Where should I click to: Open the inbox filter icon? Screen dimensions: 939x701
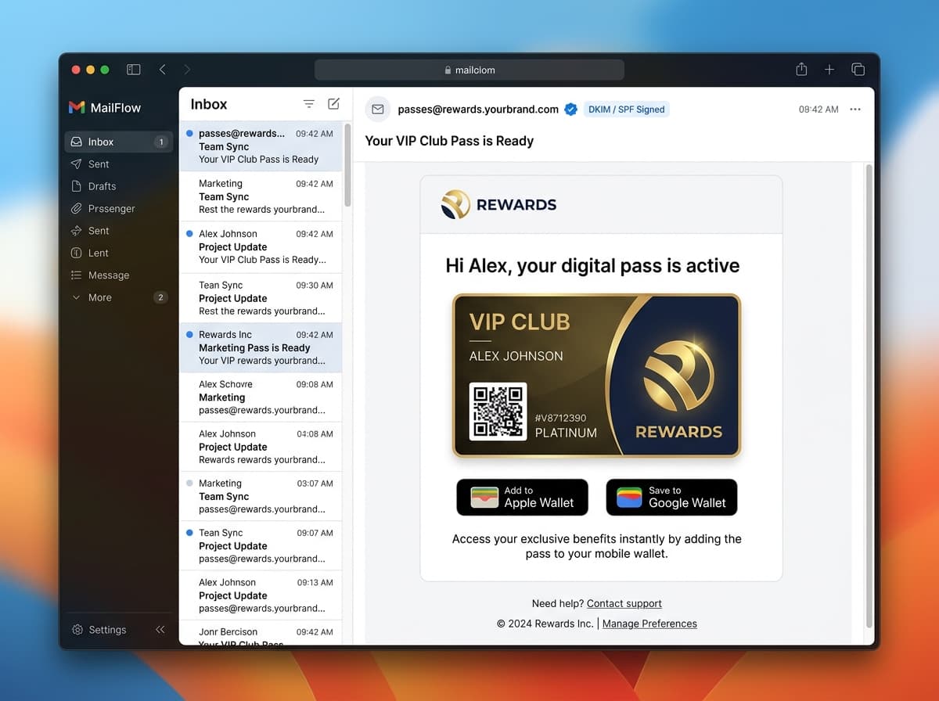click(x=309, y=104)
